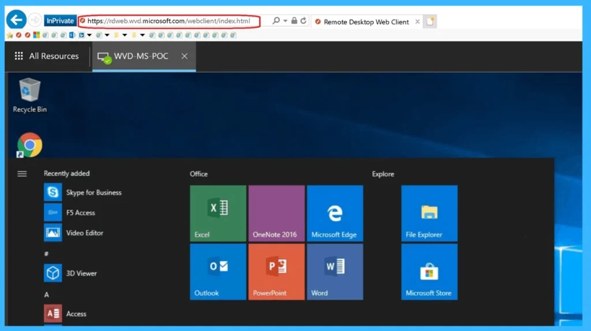Launch the OneNote 2016 tile

(276, 213)
